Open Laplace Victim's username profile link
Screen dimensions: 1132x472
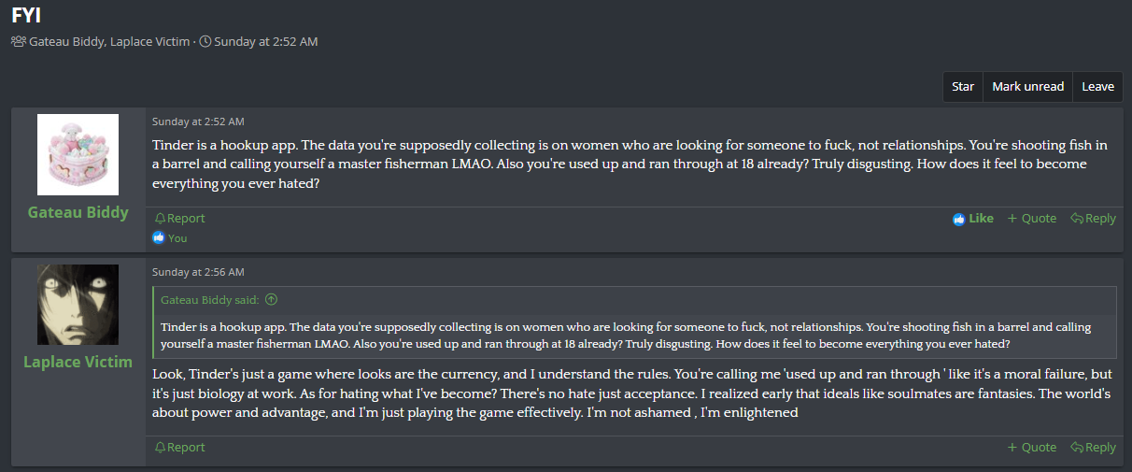(78, 362)
